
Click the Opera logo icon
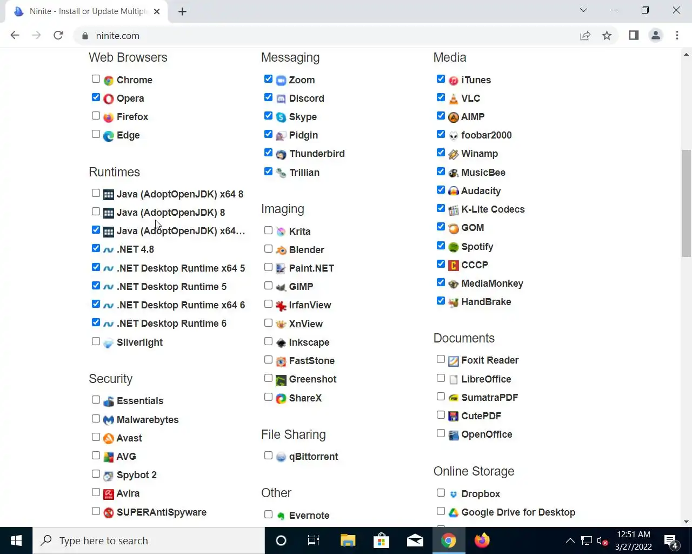click(109, 98)
